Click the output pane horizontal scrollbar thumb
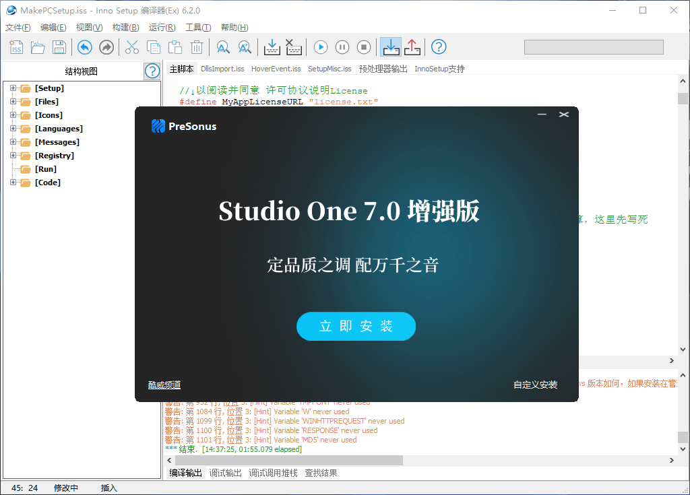The image size is (690, 495). point(288,460)
